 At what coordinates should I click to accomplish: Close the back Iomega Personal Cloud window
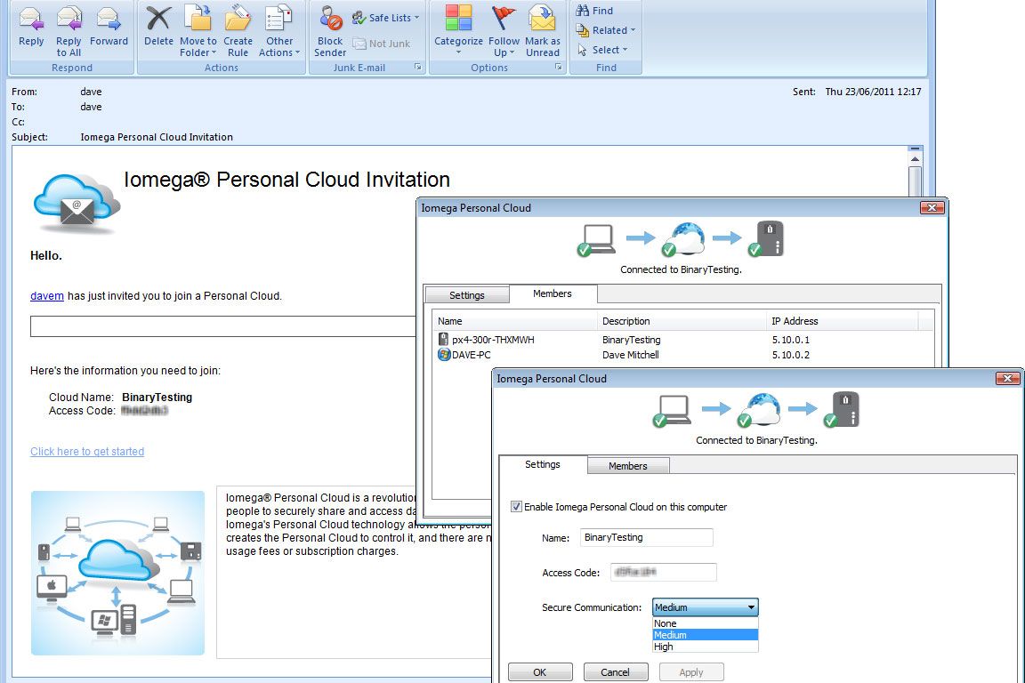(932, 208)
